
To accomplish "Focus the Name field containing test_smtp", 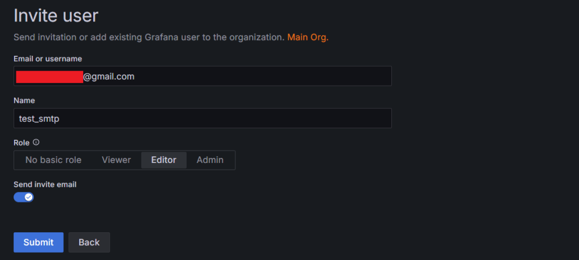I will 202,118.
